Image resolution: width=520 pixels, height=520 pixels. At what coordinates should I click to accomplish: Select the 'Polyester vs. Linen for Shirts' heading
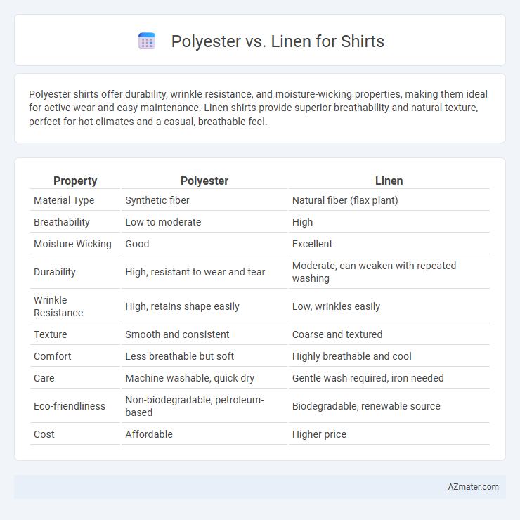point(278,41)
